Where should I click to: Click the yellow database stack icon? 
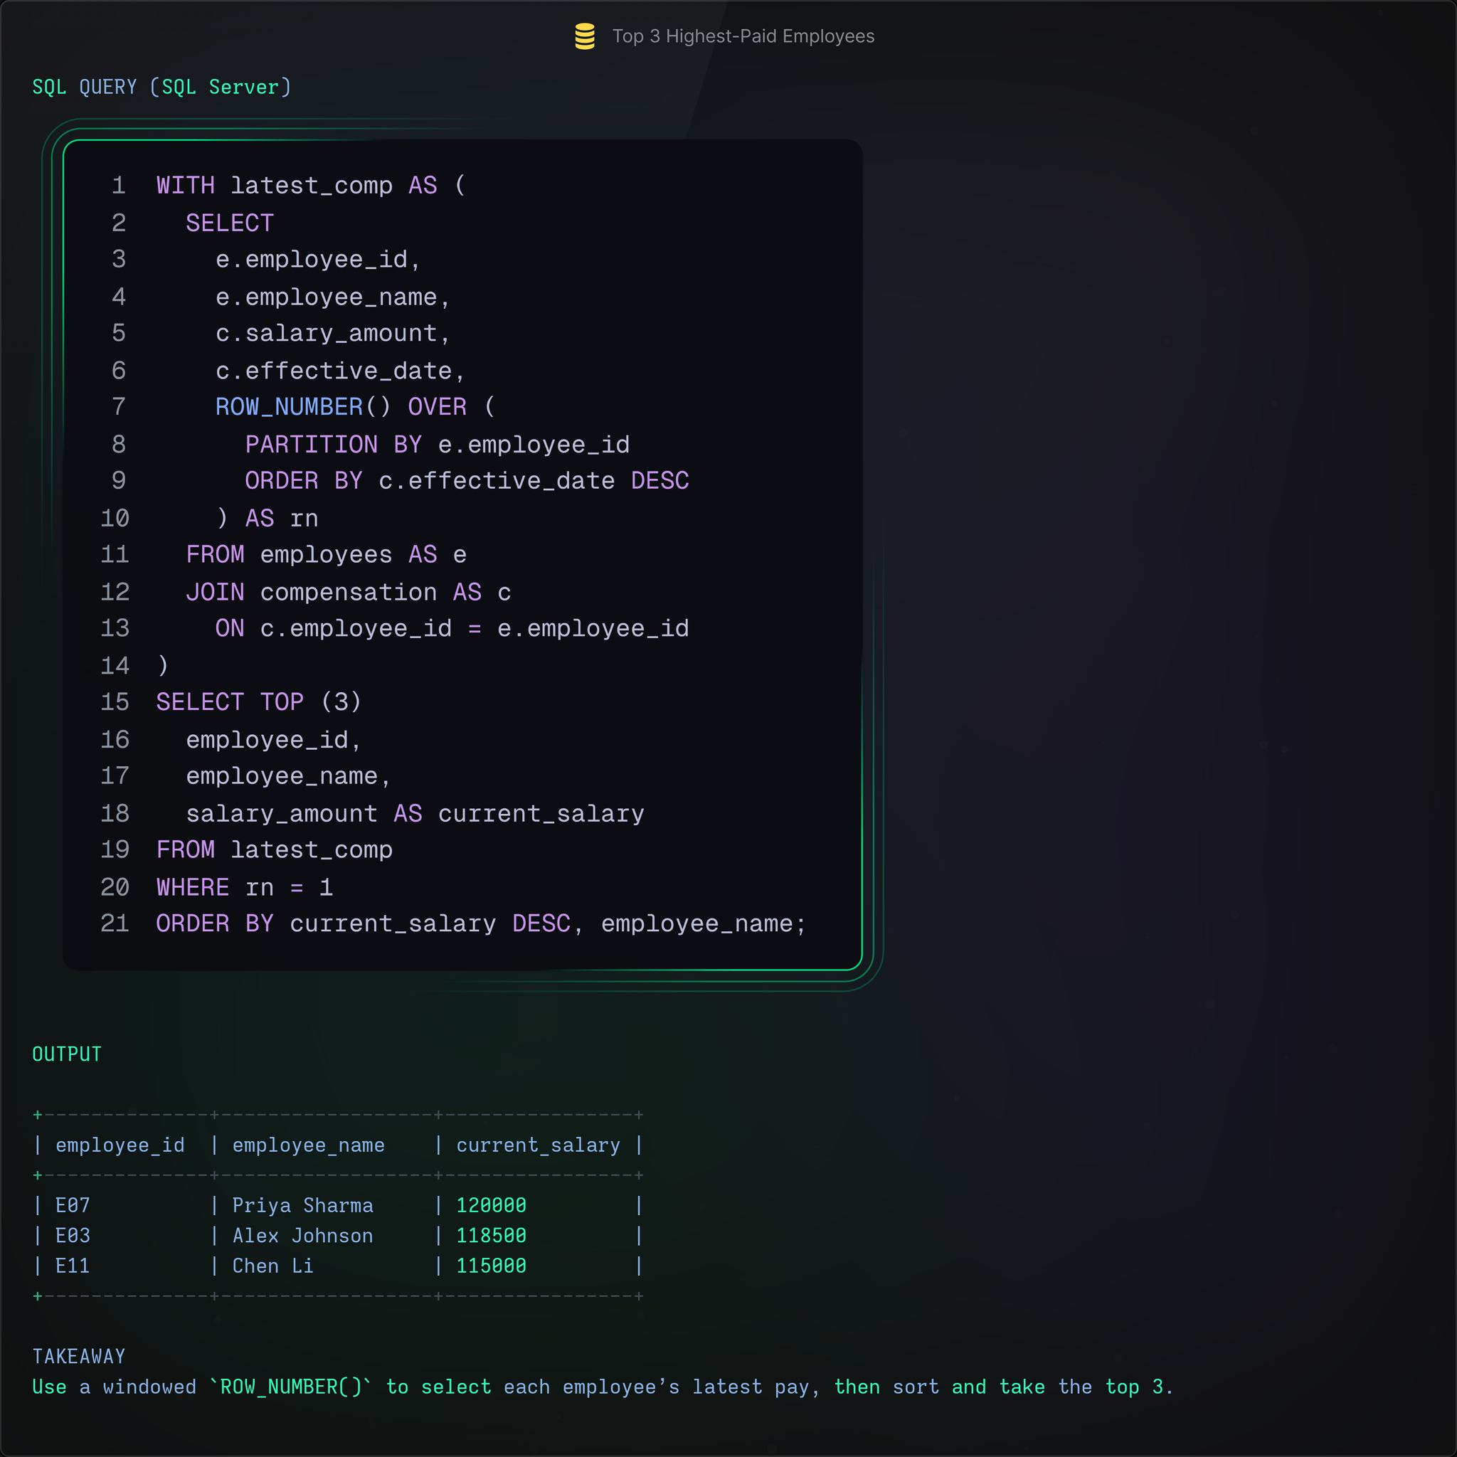pyautogui.click(x=585, y=36)
